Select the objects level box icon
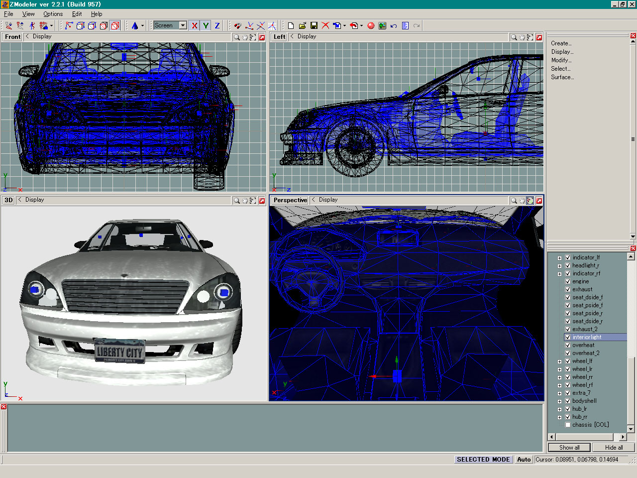 [x=104, y=25]
